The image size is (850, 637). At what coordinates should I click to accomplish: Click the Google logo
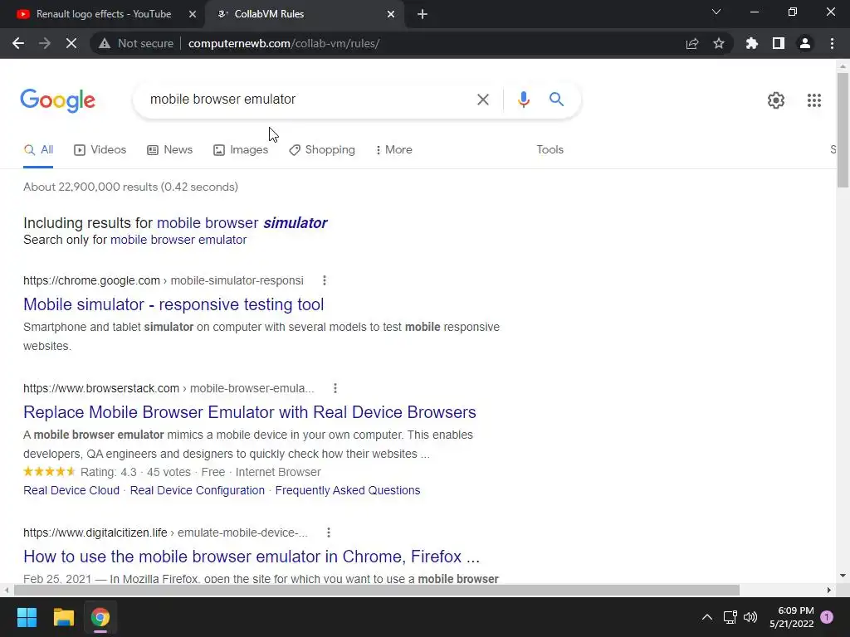[x=57, y=100]
